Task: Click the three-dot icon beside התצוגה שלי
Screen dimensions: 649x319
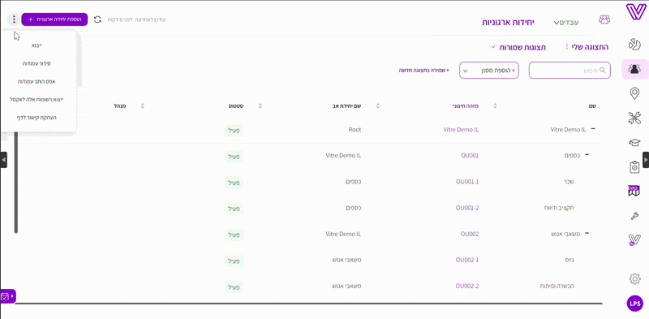Action: click(566, 47)
